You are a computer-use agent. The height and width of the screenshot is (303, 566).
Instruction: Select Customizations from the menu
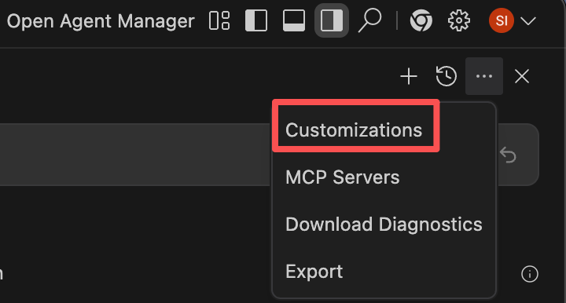pyautogui.click(x=354, y=130)
